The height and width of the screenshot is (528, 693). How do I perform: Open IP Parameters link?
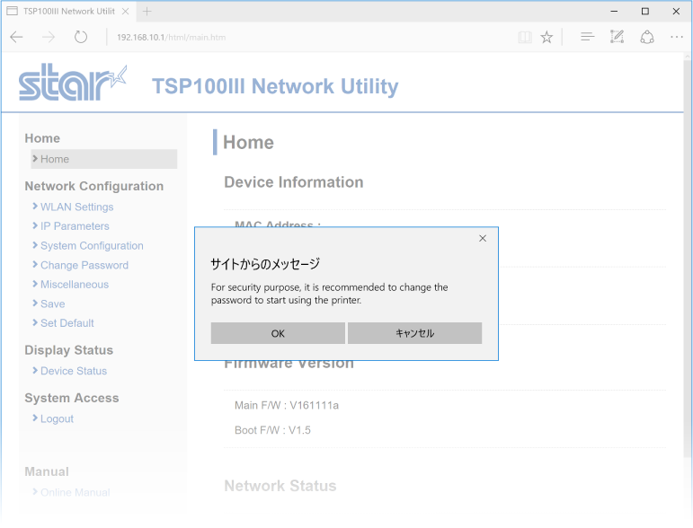tap(75, 226)
